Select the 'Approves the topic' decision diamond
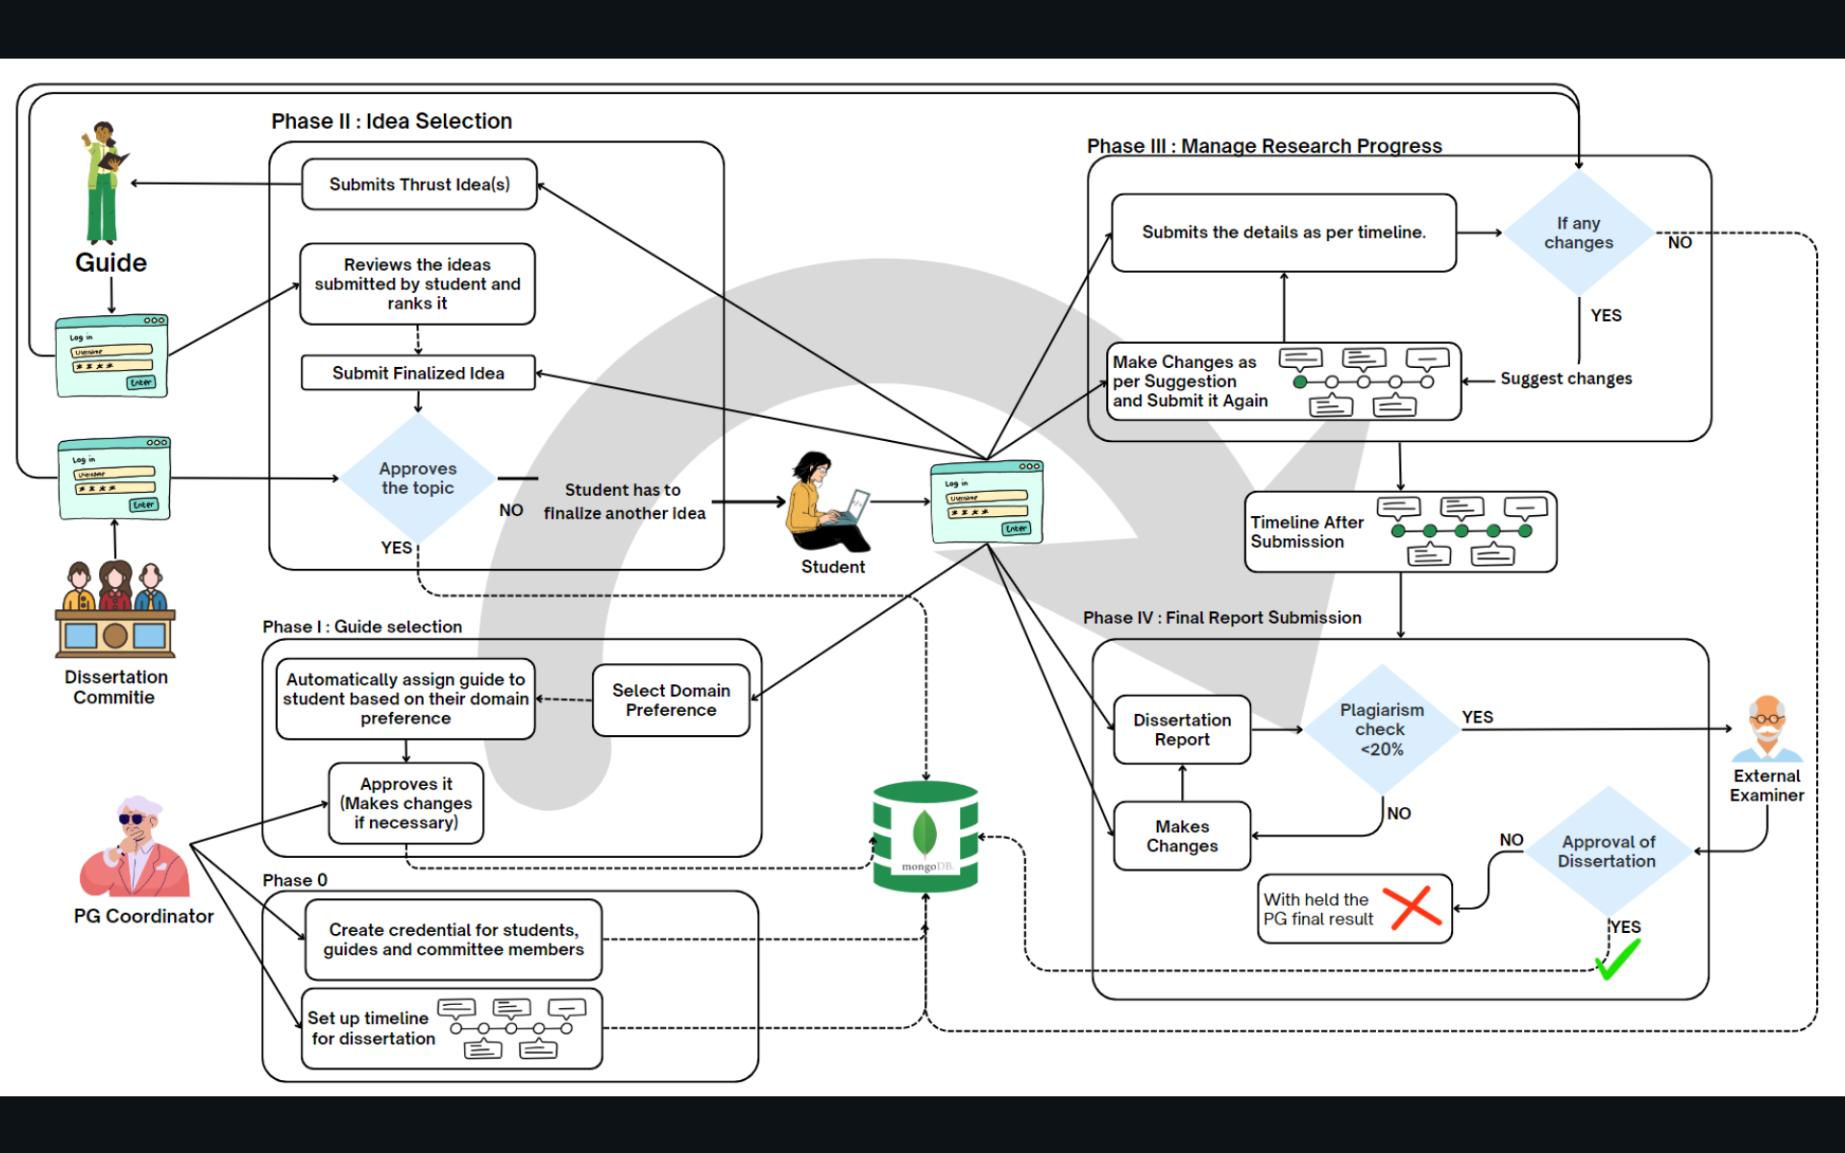The height and width of the screenshot is (1153, 1845). (418, 478)
